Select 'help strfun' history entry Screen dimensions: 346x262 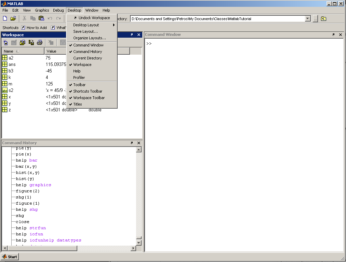[x=31, y=228]
